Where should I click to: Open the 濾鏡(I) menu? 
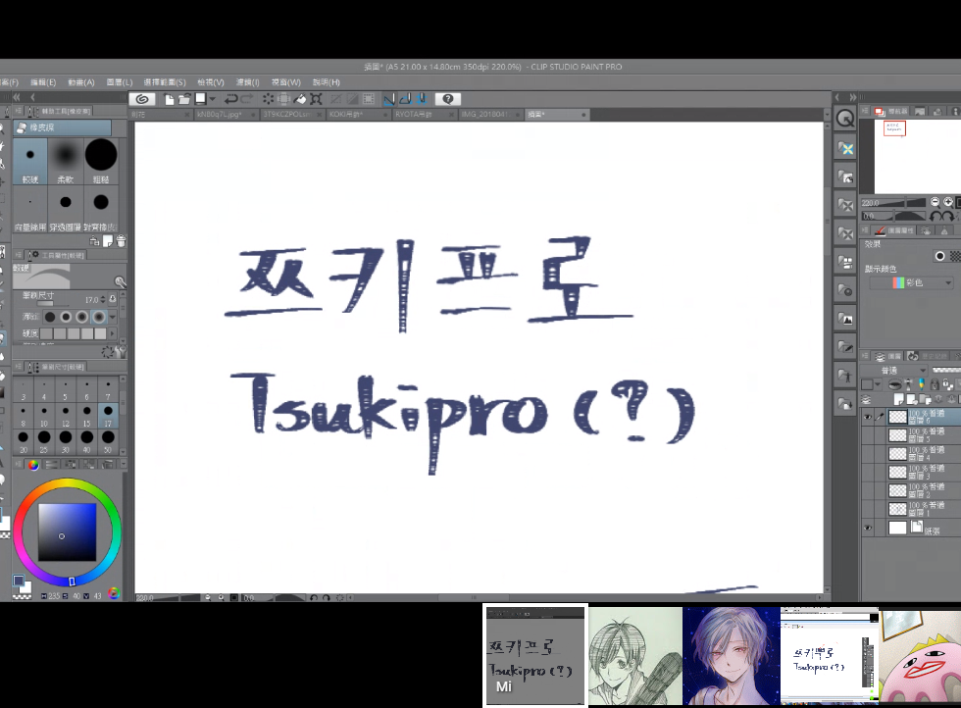pyautogui.click(x=247, y=82)
